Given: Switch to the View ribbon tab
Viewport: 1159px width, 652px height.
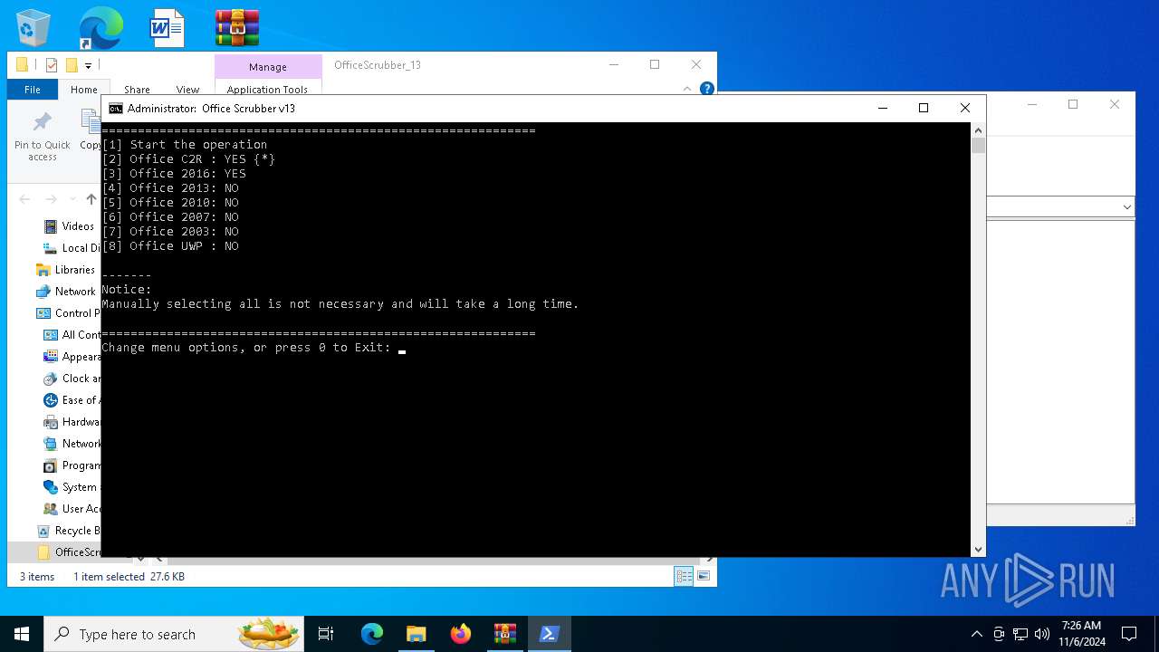Looking at the screenshot, I should coord(187,90).
